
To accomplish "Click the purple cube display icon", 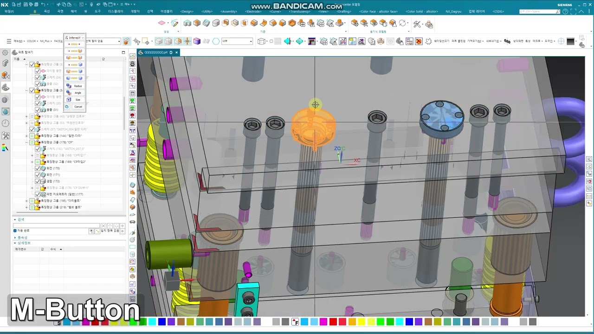I will click(x=197, y=41).
